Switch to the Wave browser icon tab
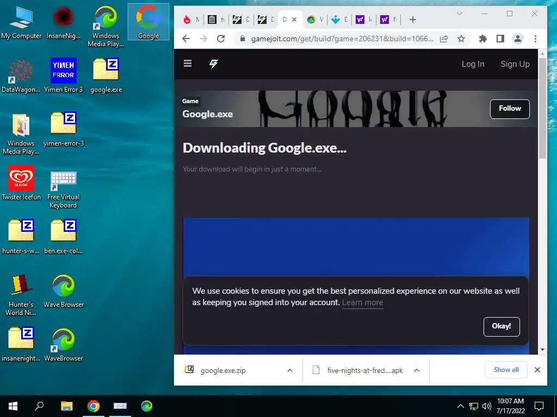557x417 pixels. tap(315, 20)
